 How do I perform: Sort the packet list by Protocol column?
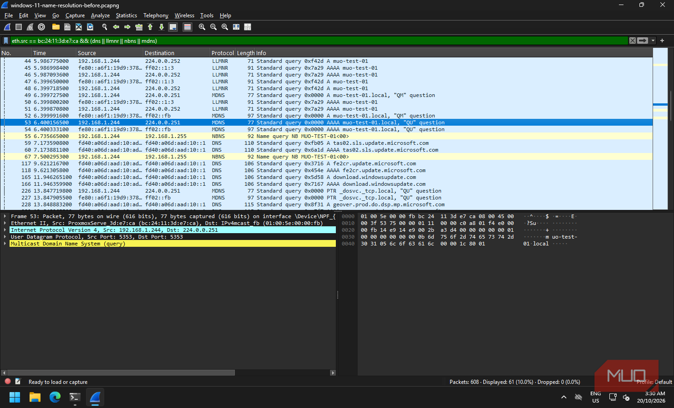[x=223, y=53]
